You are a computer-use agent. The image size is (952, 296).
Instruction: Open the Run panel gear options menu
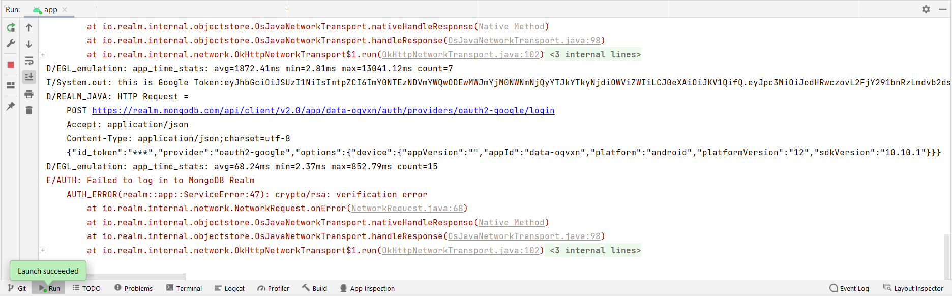pos(926,9)
